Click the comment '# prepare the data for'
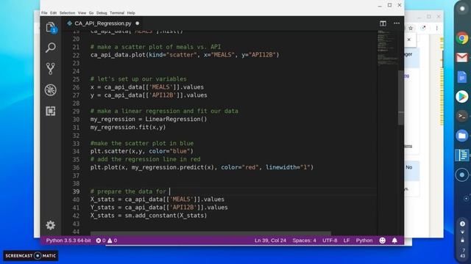The height and width of the screenshot is (264, 471). tap(128, 191)
